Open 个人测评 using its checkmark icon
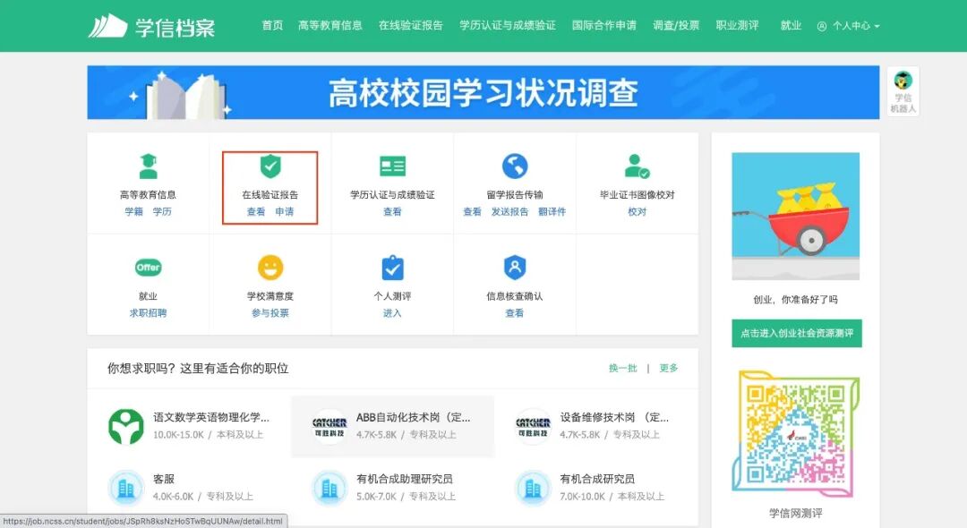967x528 pixels. coord(391,267)
